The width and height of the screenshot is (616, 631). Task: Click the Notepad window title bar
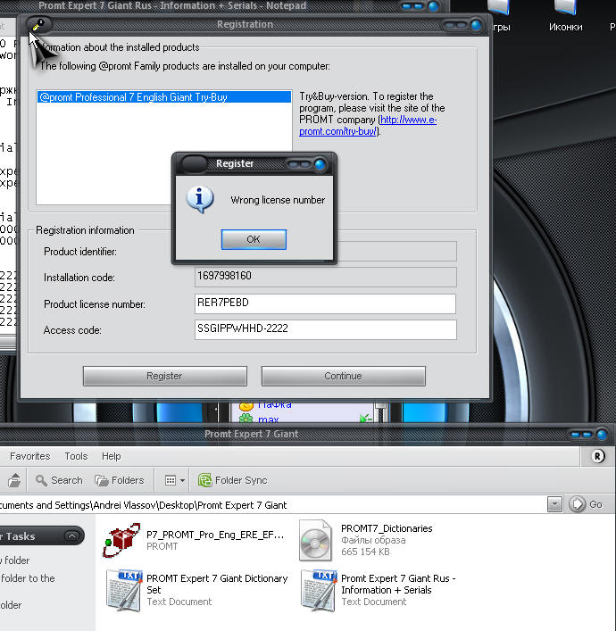click(x=172, y=5)
